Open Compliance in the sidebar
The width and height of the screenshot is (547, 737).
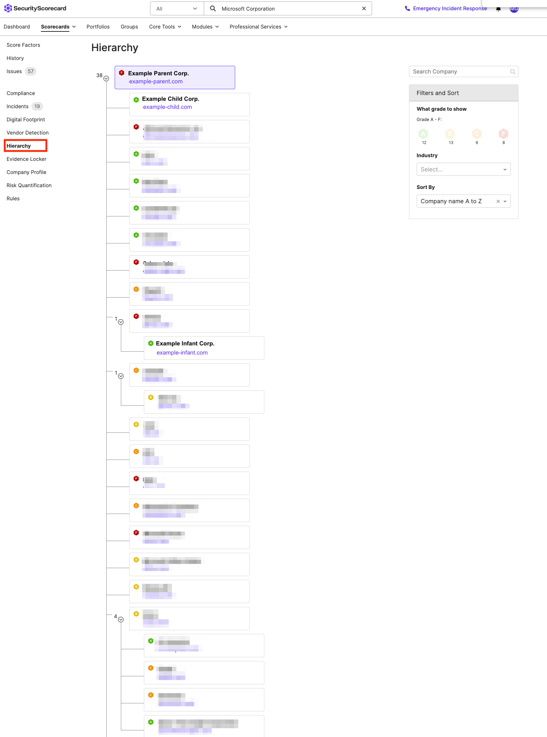pos(21,93)
